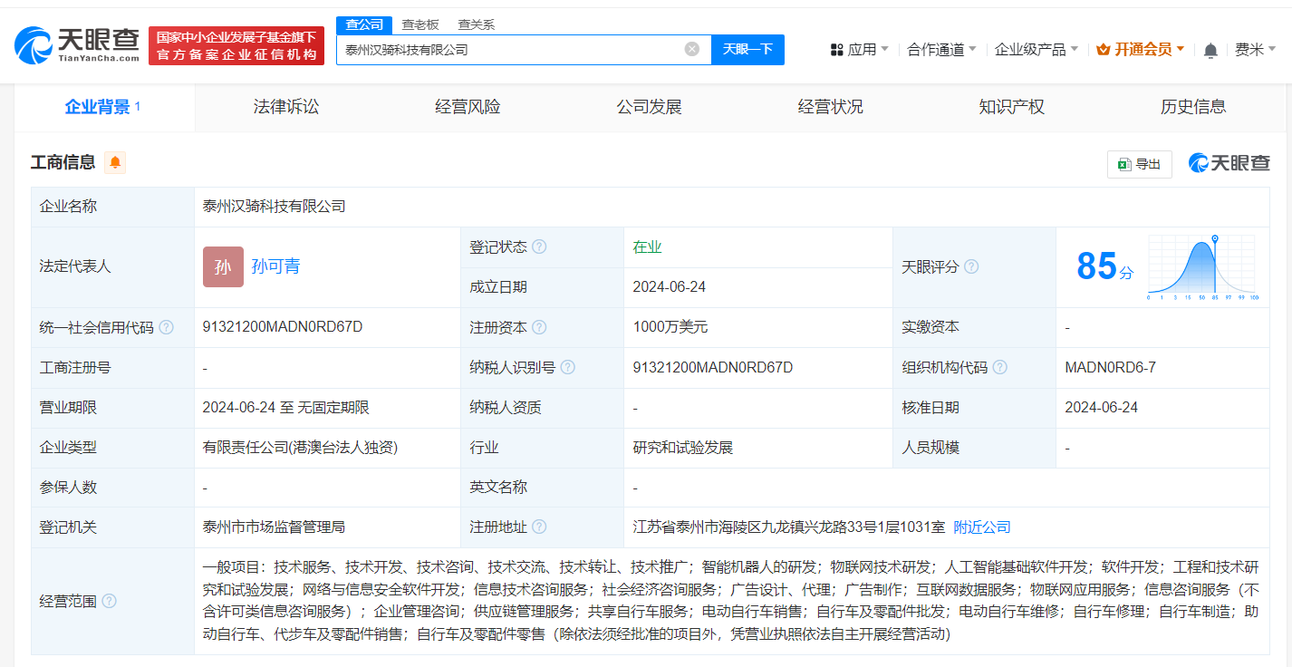Click the alert bell next to 工商信息

(114, 162)
